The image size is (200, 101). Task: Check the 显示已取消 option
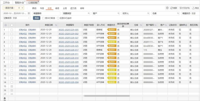click(43, 18)
